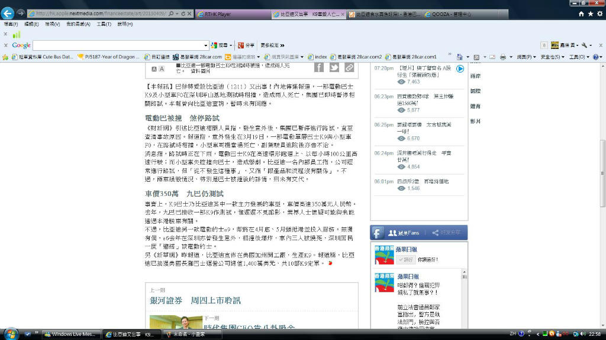Click the command bar Read Mail icon

(492, 57)
